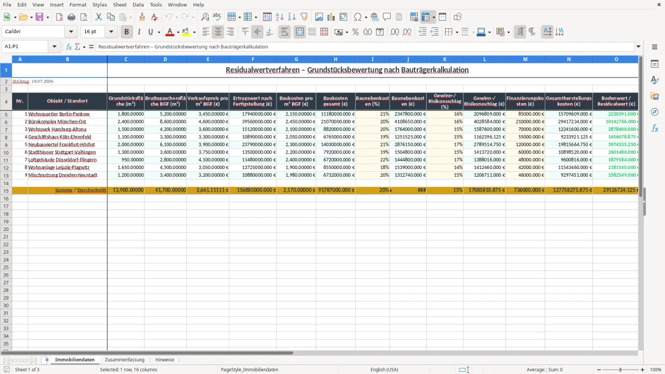
Task: Insert a hyperlink via toolbar icon
Action: click(375, 17)
